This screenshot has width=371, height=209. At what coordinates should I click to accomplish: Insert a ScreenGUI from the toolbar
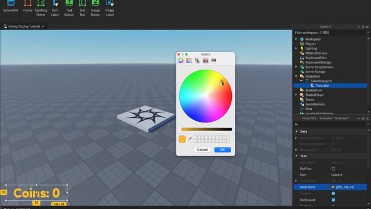[x=10, y=6]
